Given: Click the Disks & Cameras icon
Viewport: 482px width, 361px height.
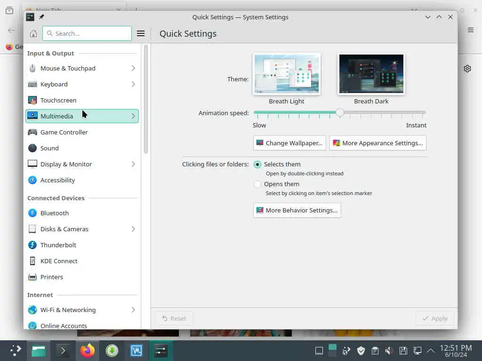Looking at the screenshot, I should pos(32,229).
